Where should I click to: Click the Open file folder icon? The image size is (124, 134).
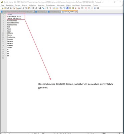(5, 8)
